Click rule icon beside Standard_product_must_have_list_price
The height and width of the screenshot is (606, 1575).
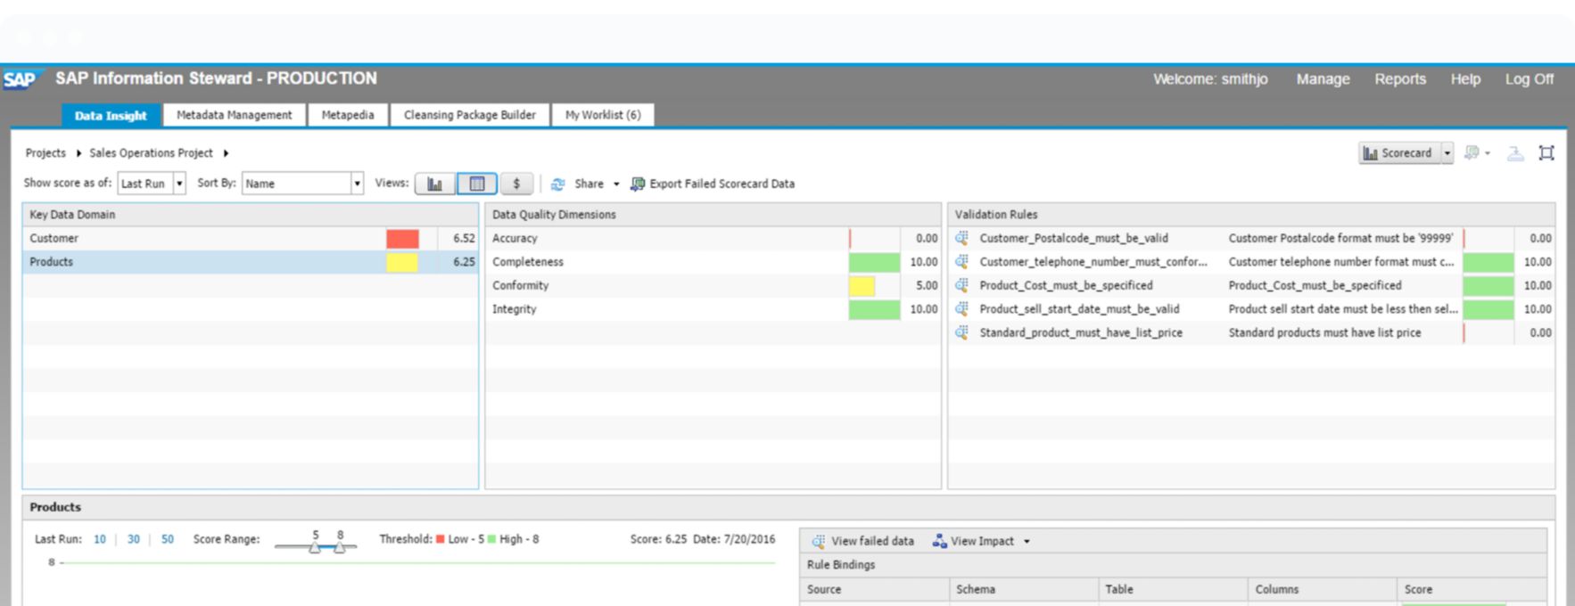tap(962, 332)
